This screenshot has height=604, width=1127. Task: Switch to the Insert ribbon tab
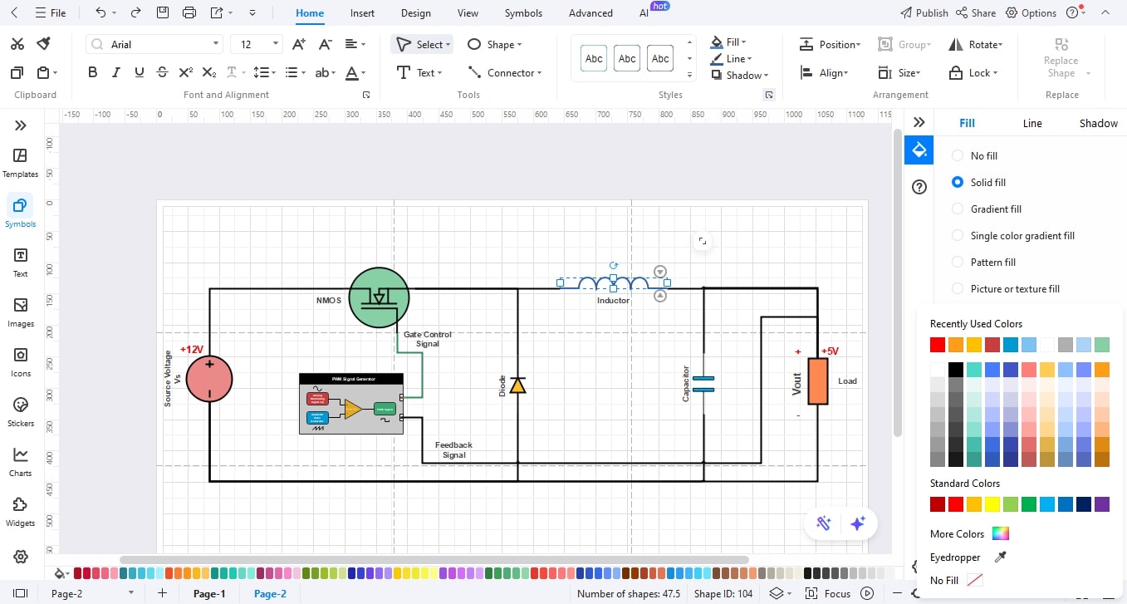(x=362, y=12)
